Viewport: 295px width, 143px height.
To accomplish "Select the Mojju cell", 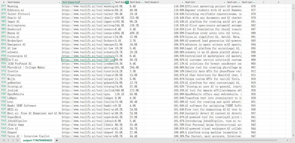I will tap(34, 79).
